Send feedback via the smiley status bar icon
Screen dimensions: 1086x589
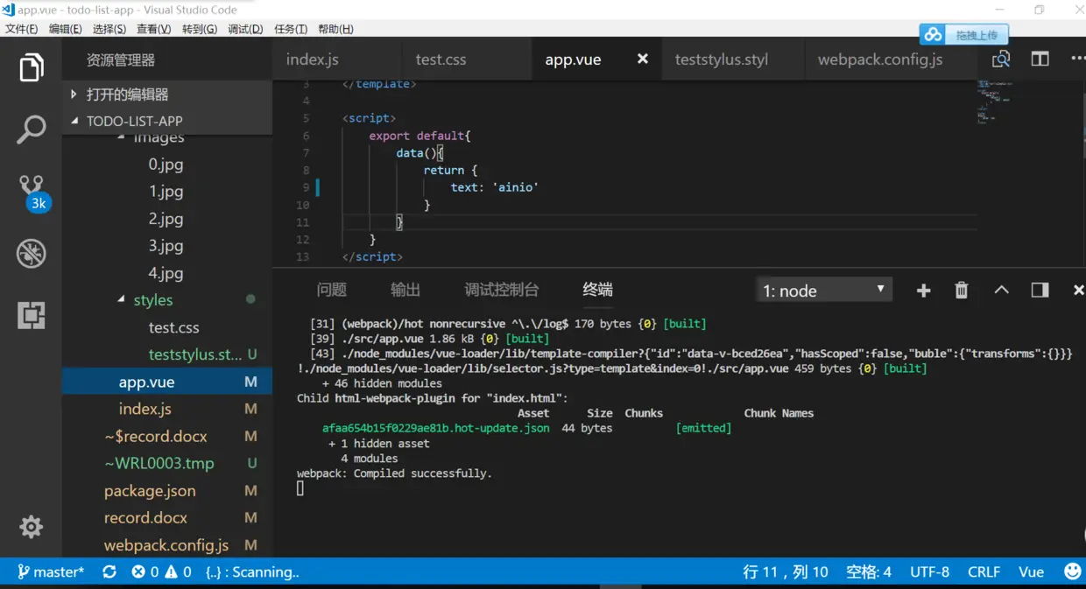[x=1073, y=571]
